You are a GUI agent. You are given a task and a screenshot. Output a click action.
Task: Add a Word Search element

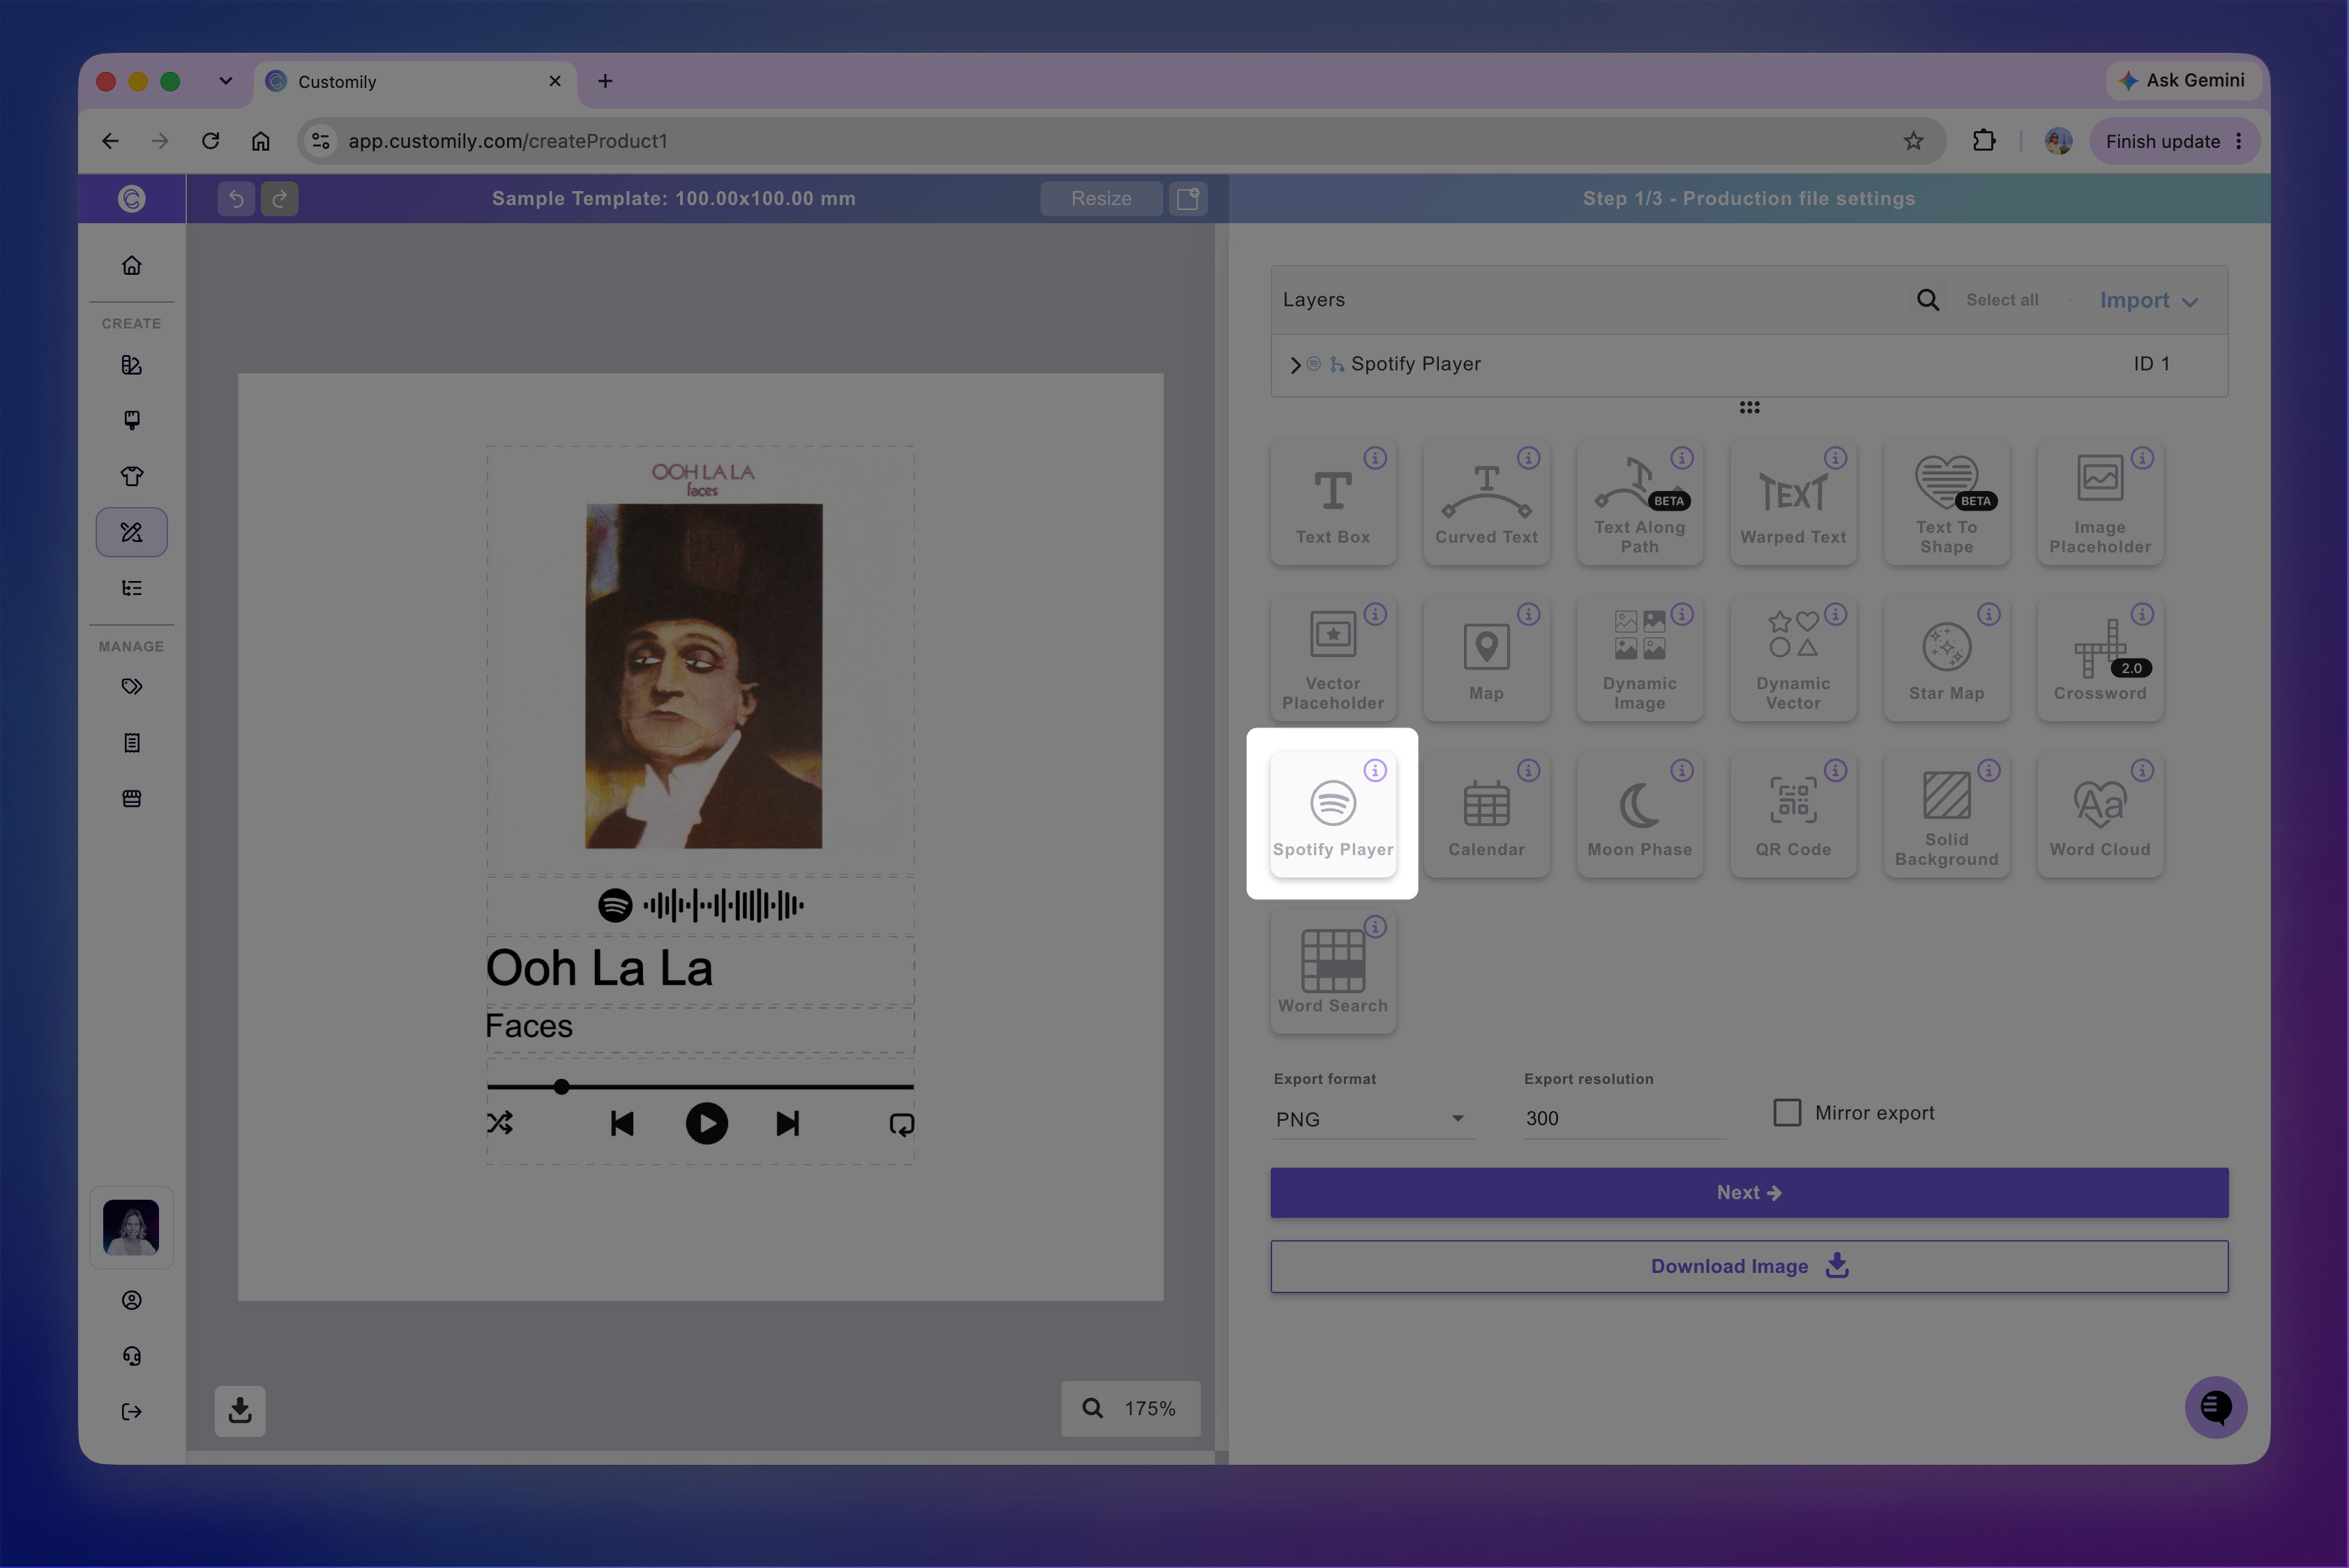pyautogui.click(x=1332, y=970)
